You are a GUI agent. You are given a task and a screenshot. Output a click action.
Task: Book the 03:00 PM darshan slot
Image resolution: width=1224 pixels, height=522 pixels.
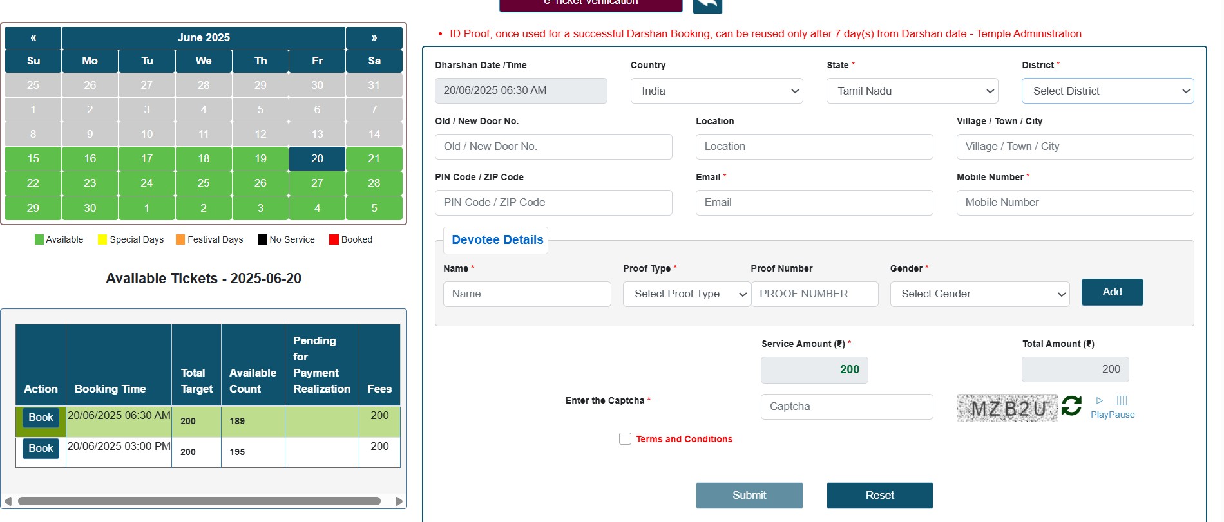(41, 449)
